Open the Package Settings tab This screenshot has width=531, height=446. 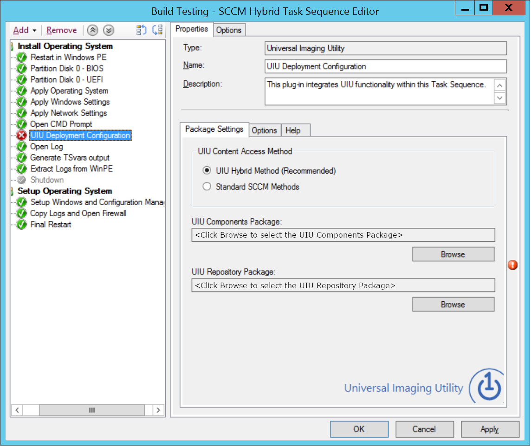214,129
